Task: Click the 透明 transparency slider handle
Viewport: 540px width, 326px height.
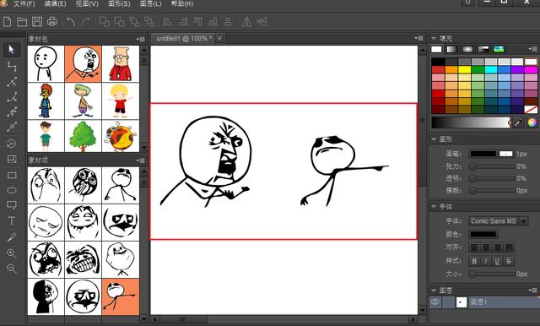Action: coord(472,178)
